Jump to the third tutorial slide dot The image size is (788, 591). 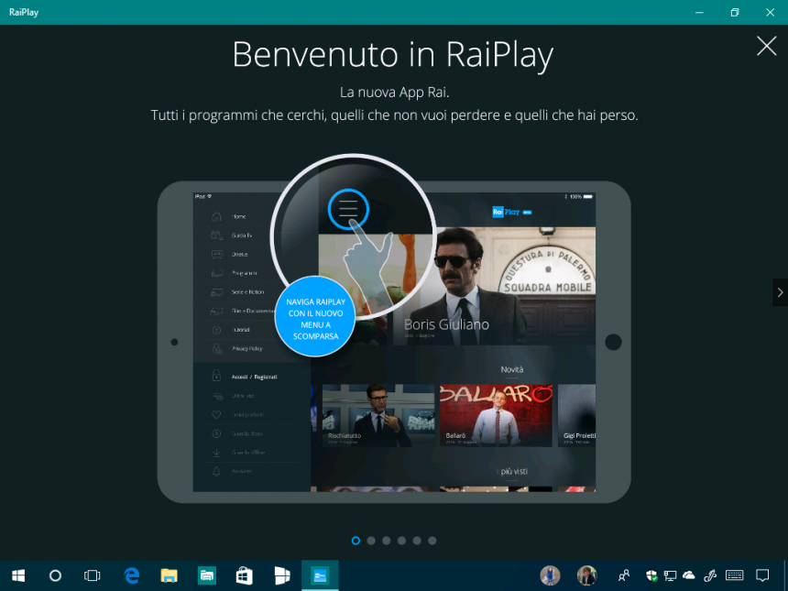[387, 541]
